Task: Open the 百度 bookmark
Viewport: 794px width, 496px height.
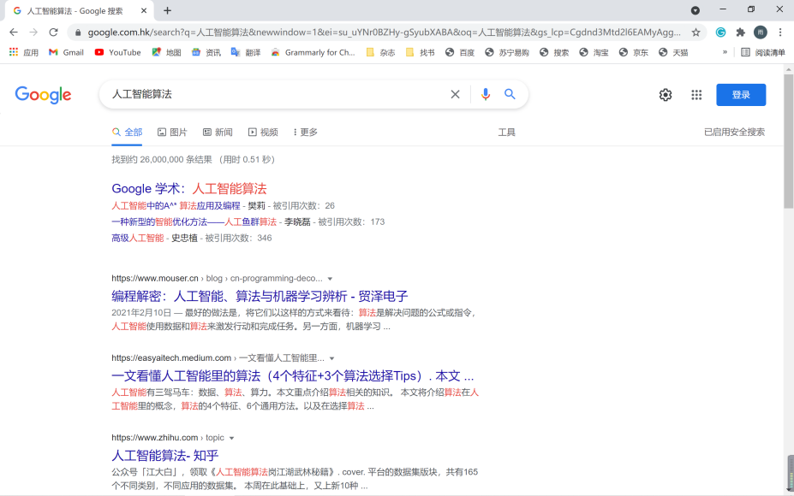Action: pyautogui.click(x=460, y=52)
